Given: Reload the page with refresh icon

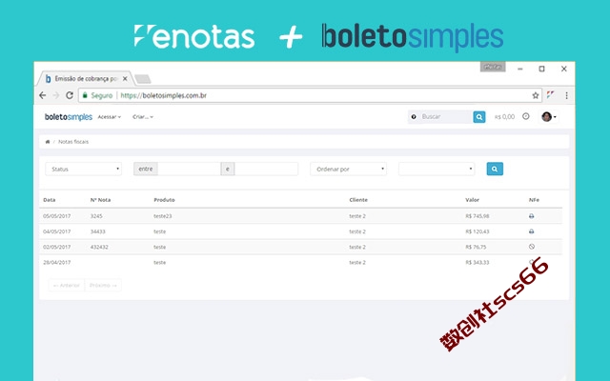Looking at the screenshot, I should pos(70,95).
